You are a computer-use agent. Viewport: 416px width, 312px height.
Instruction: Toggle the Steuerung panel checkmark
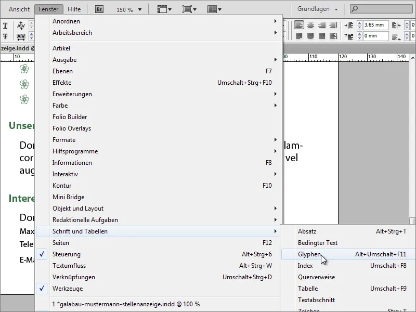click(42, 254)
